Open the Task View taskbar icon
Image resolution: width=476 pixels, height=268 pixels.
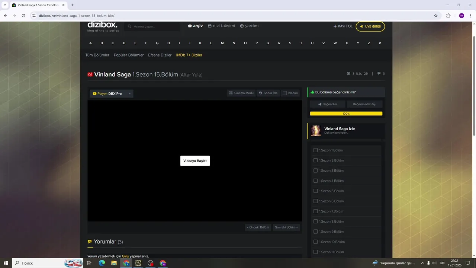pyautogui.click(x=89, y=263)
